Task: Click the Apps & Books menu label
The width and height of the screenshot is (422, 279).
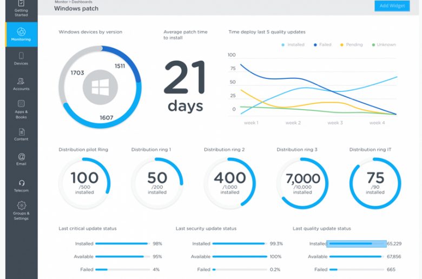Action: pos(21,114)
